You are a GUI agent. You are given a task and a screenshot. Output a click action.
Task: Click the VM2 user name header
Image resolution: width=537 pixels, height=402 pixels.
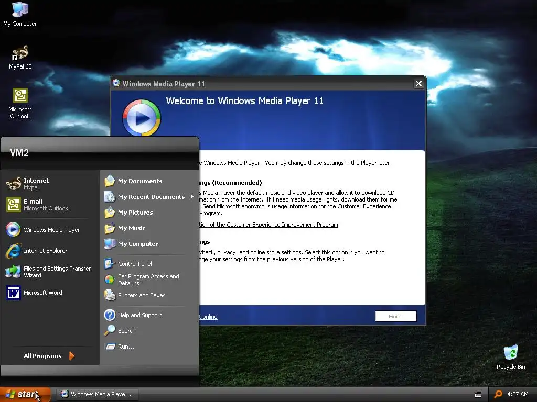19,153
